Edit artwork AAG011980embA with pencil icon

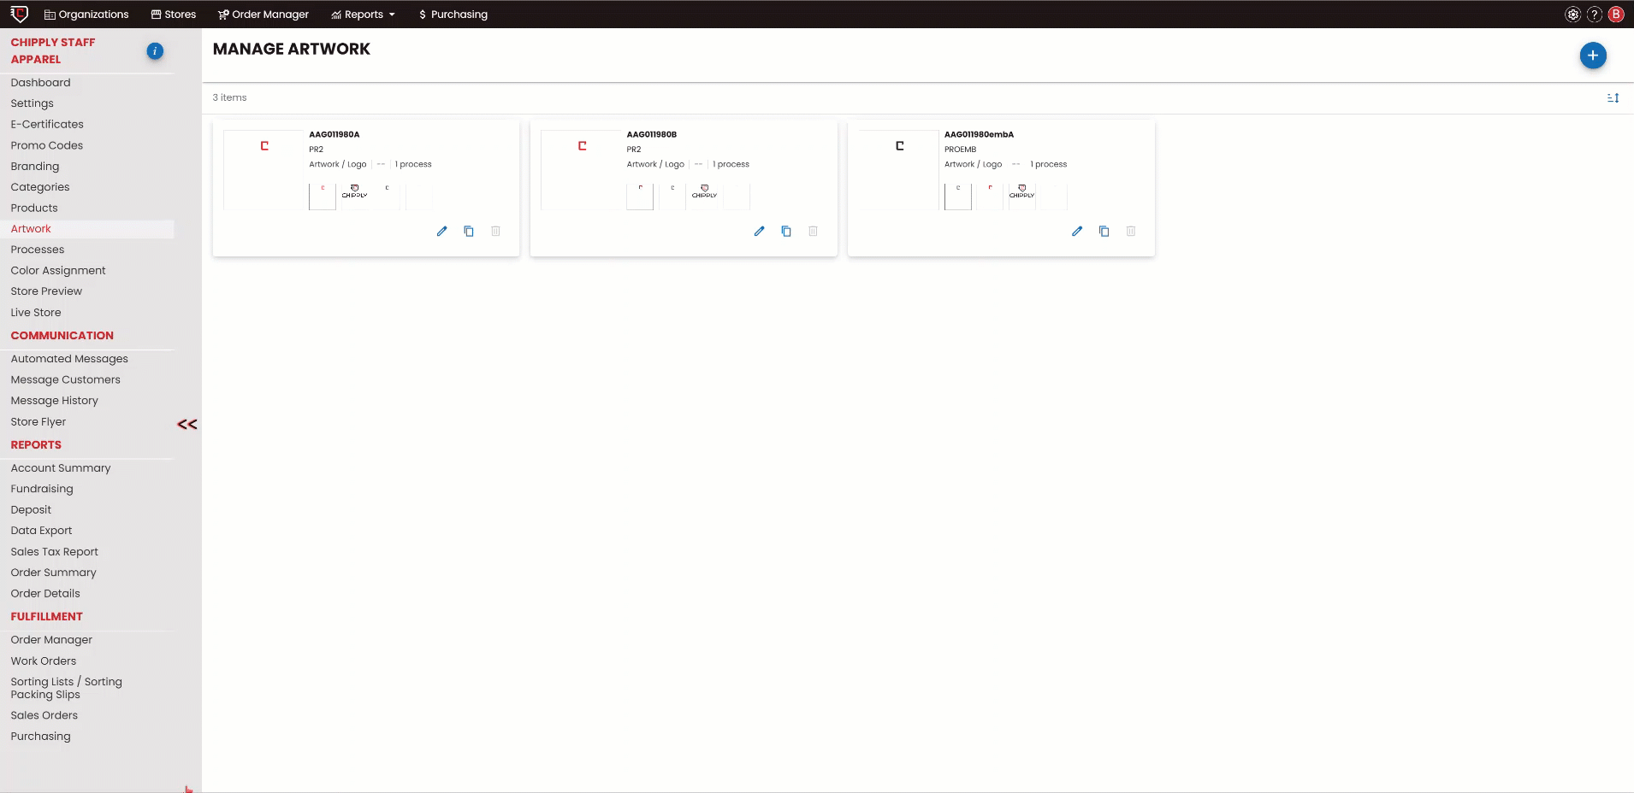coord(1077,232)
